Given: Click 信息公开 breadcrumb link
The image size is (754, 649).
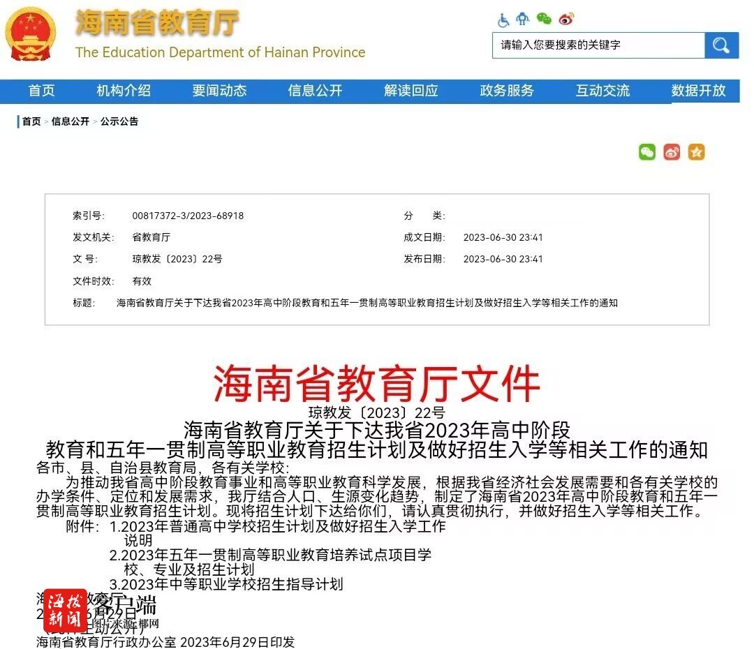Looking at the screenshot, I should tap(71, 121).
